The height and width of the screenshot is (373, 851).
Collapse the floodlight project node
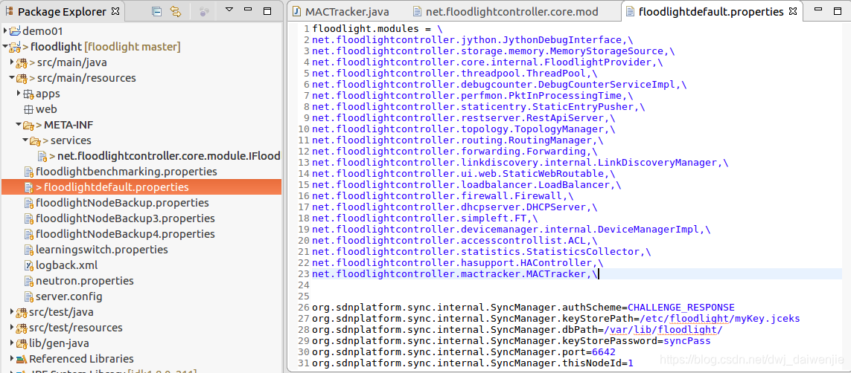coord(5,47)
